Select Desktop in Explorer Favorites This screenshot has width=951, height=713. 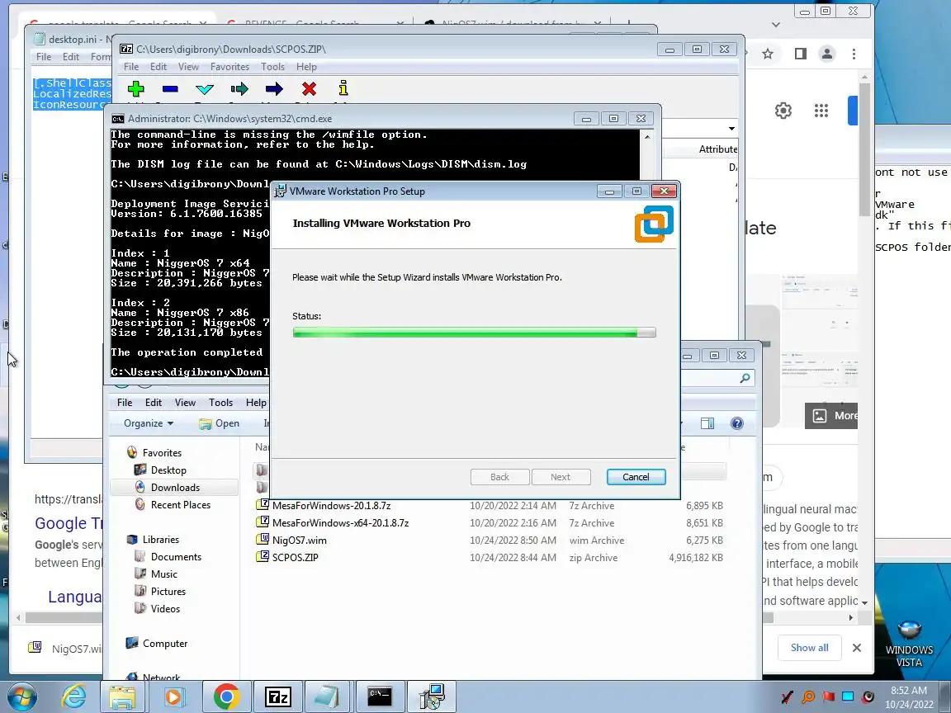coord(168,470)
